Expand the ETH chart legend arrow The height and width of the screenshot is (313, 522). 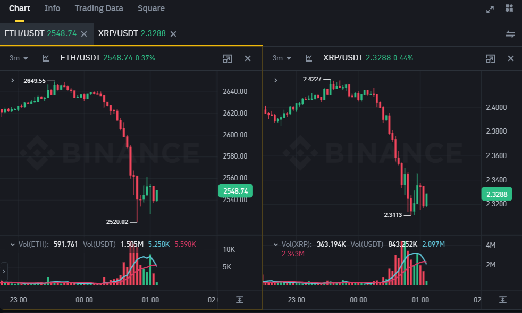click(12, 80)
